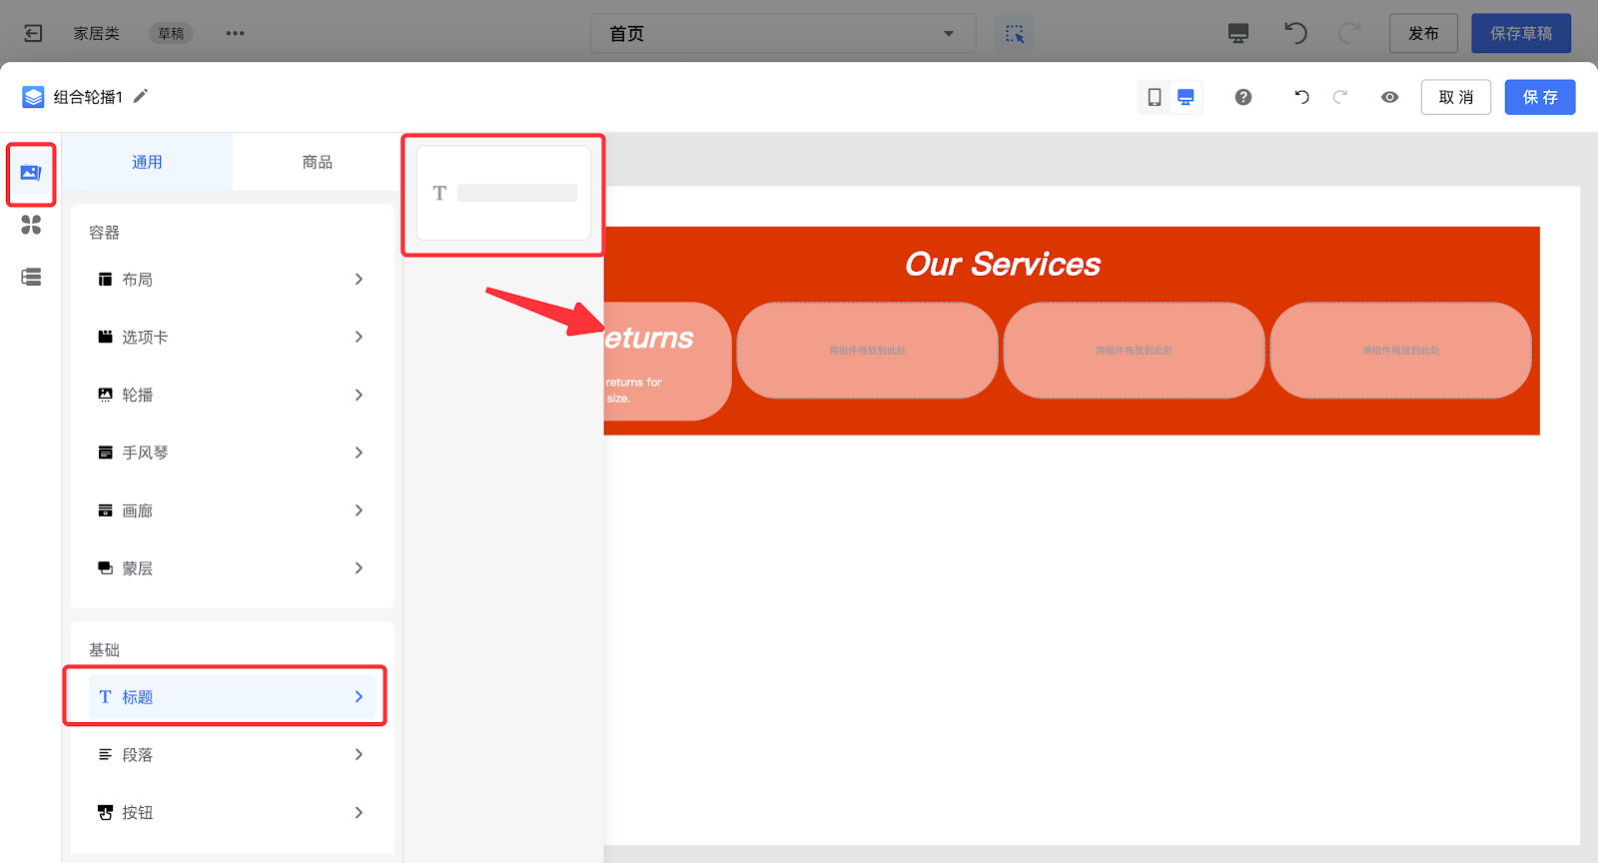Undo the last edit in component editor
This screenshot has height=863, width=1598.
tap(1301, 97)
